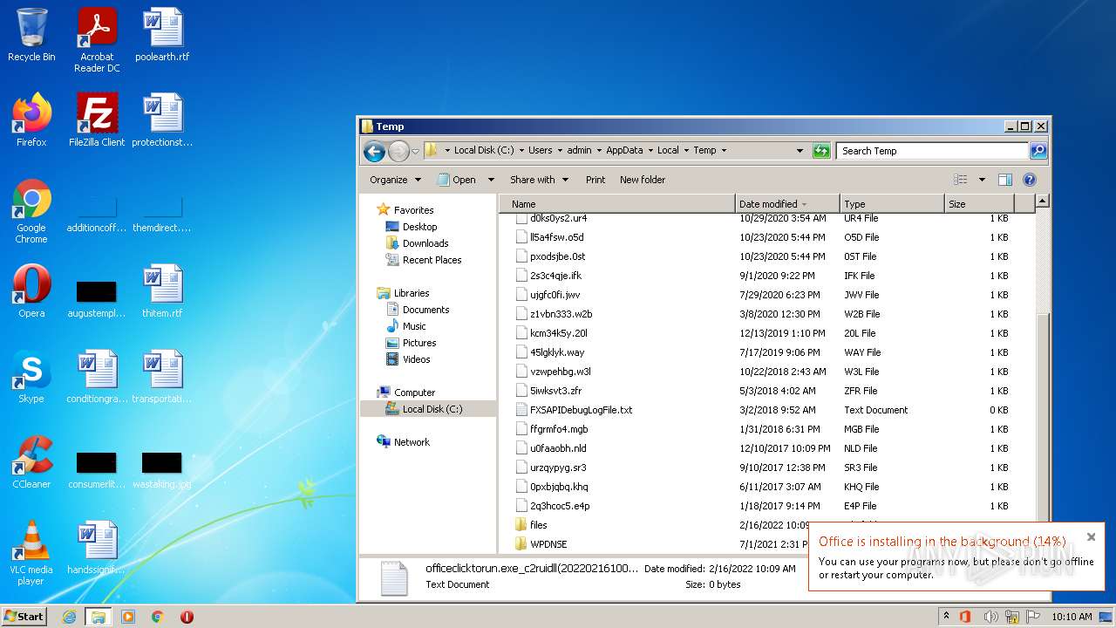Click the taskbar clock showing 10:10 AM
Image resolution: width=1116 pixels, height=628 pixels.
(1072, 617)
